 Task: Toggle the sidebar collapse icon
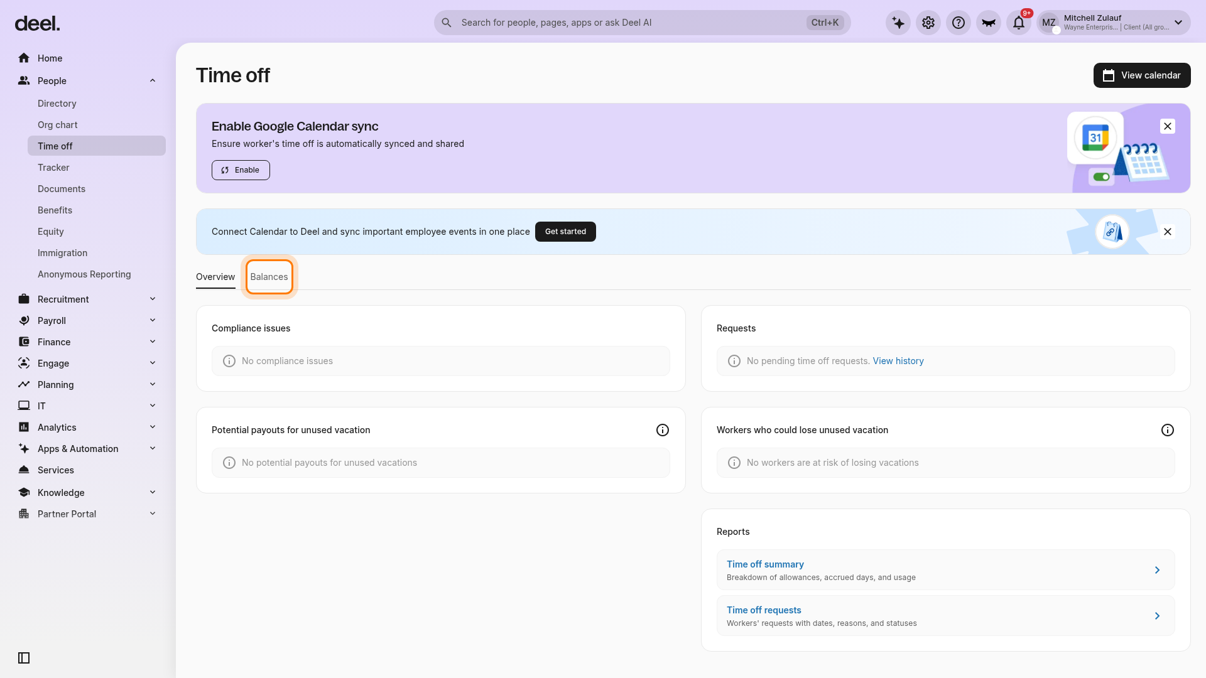point(24,658)
